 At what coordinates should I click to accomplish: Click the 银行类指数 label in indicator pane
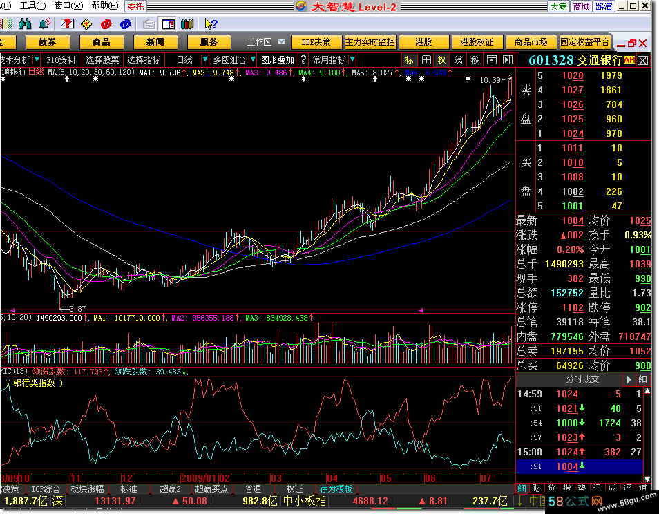(x=35, y=383)
